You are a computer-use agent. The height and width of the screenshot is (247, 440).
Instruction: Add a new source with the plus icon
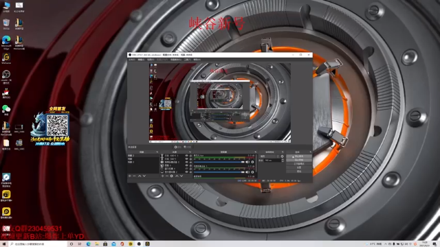(x=162, y=176)
